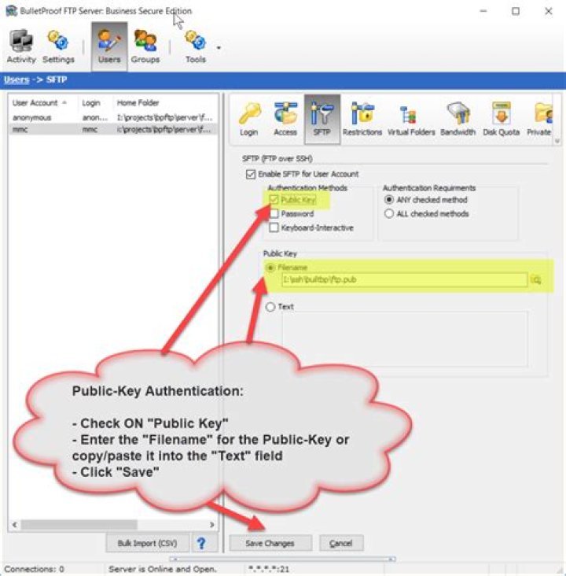
Task: Open the Private tab
Action: pyautogui.click(x=539, y=120)
